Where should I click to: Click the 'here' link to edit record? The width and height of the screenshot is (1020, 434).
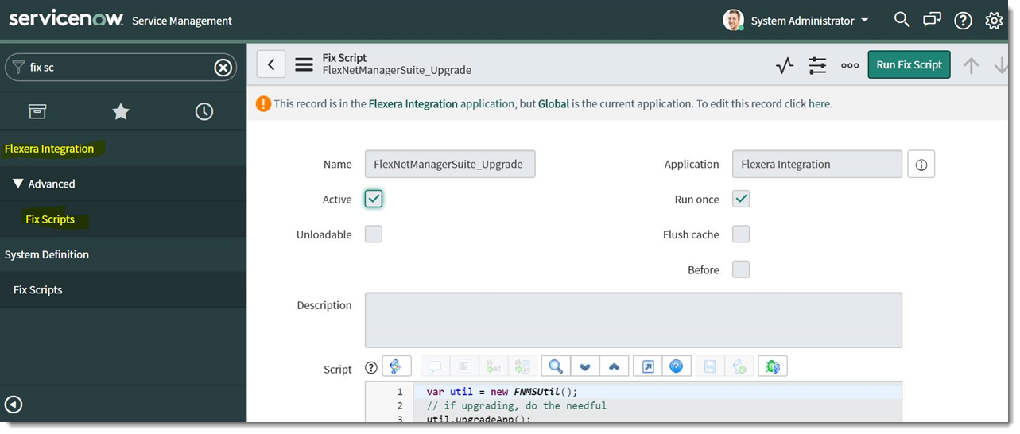click(x=819, y=103)
